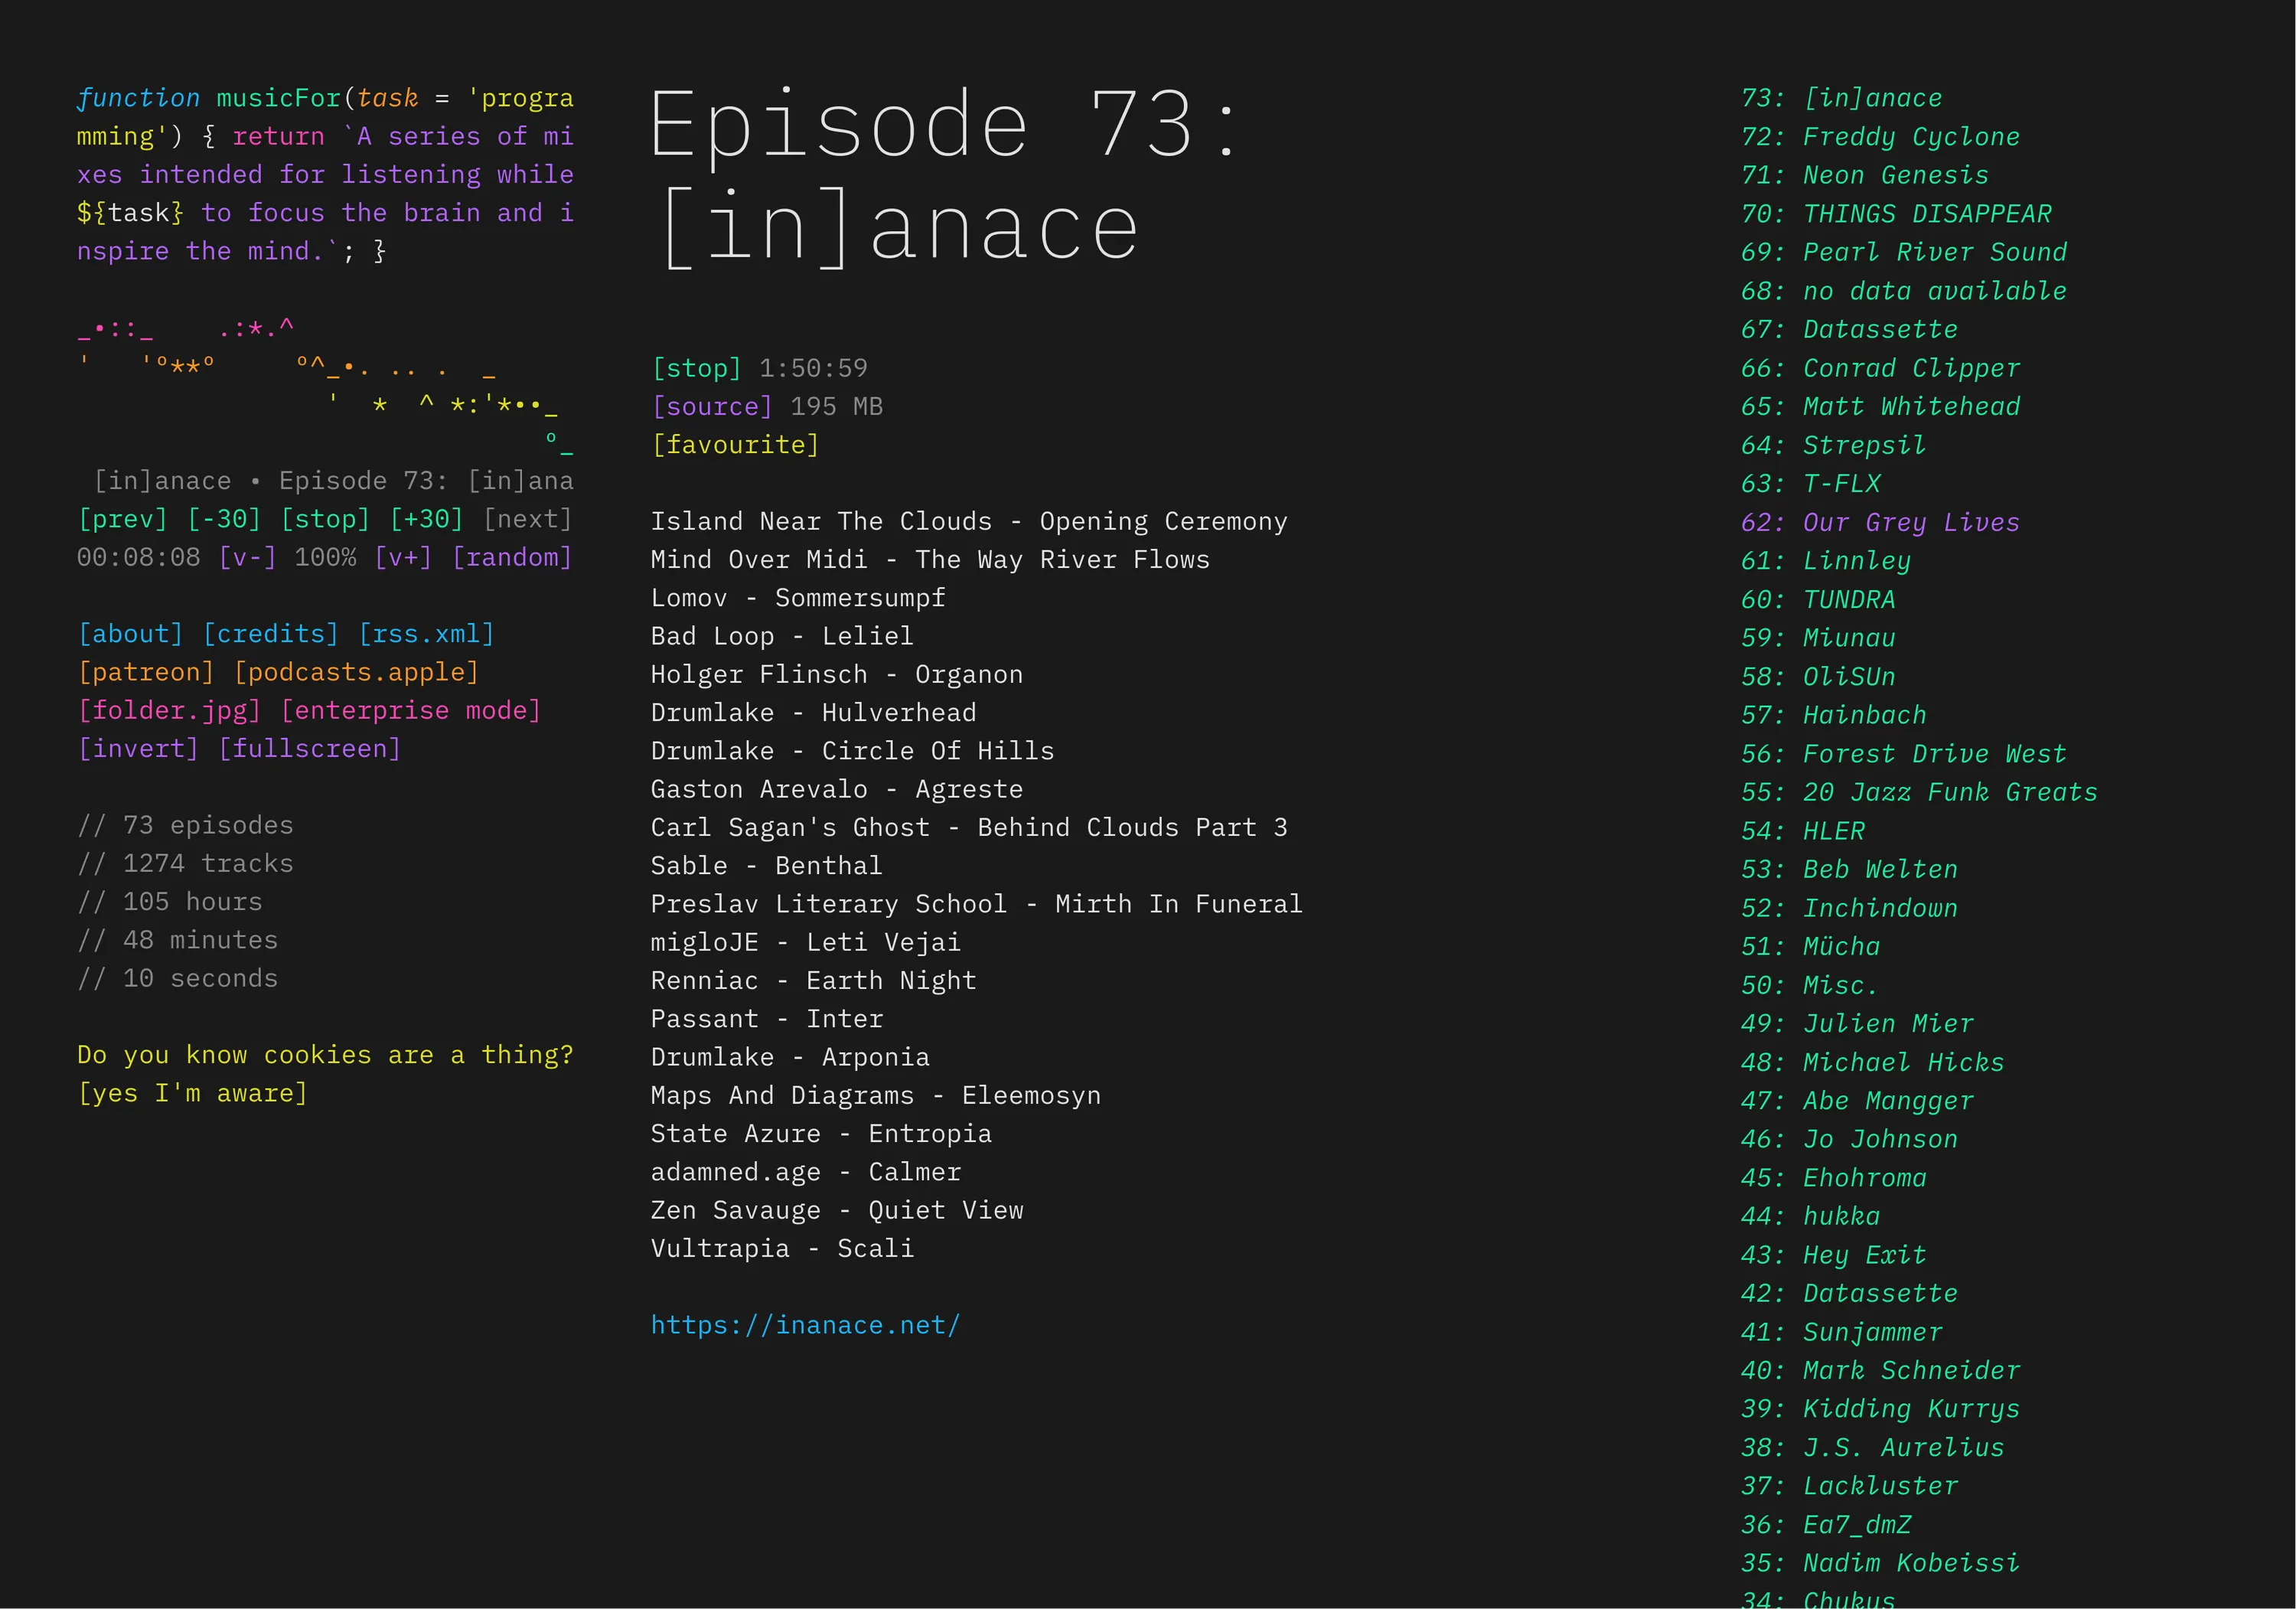Select the track Zen Savauge - Quiet View
The height and width of the screenshot is (1609, 2296).
(x=837, y=1210)
